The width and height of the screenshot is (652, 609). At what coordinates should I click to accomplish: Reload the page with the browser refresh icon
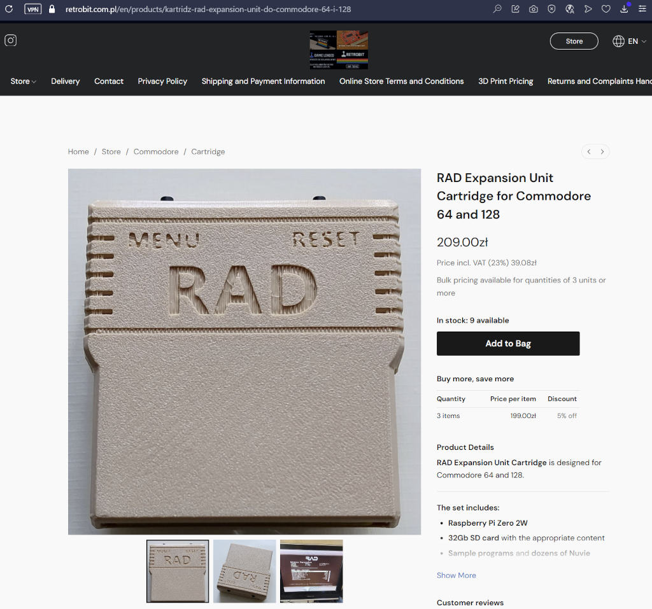pyautogui.click(x=9, y=9)
